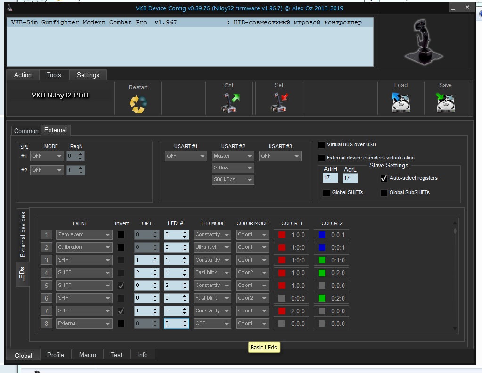Click green Color 2 swatch in row 3

coord(322,260)
